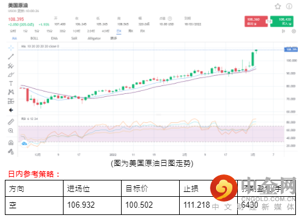Screen dimensions: 305x218
Task: Switch to the 15-minute timeframe tab
Action: [x=50, y=31]
